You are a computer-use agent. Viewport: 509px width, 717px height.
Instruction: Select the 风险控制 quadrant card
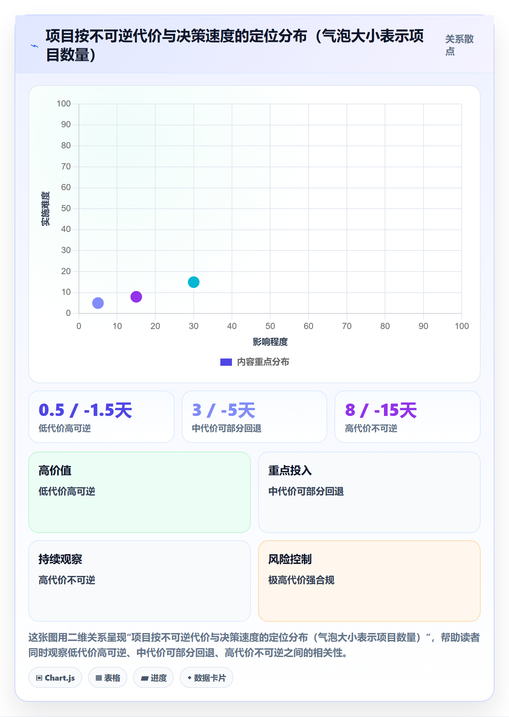click(x=369, y=581)
